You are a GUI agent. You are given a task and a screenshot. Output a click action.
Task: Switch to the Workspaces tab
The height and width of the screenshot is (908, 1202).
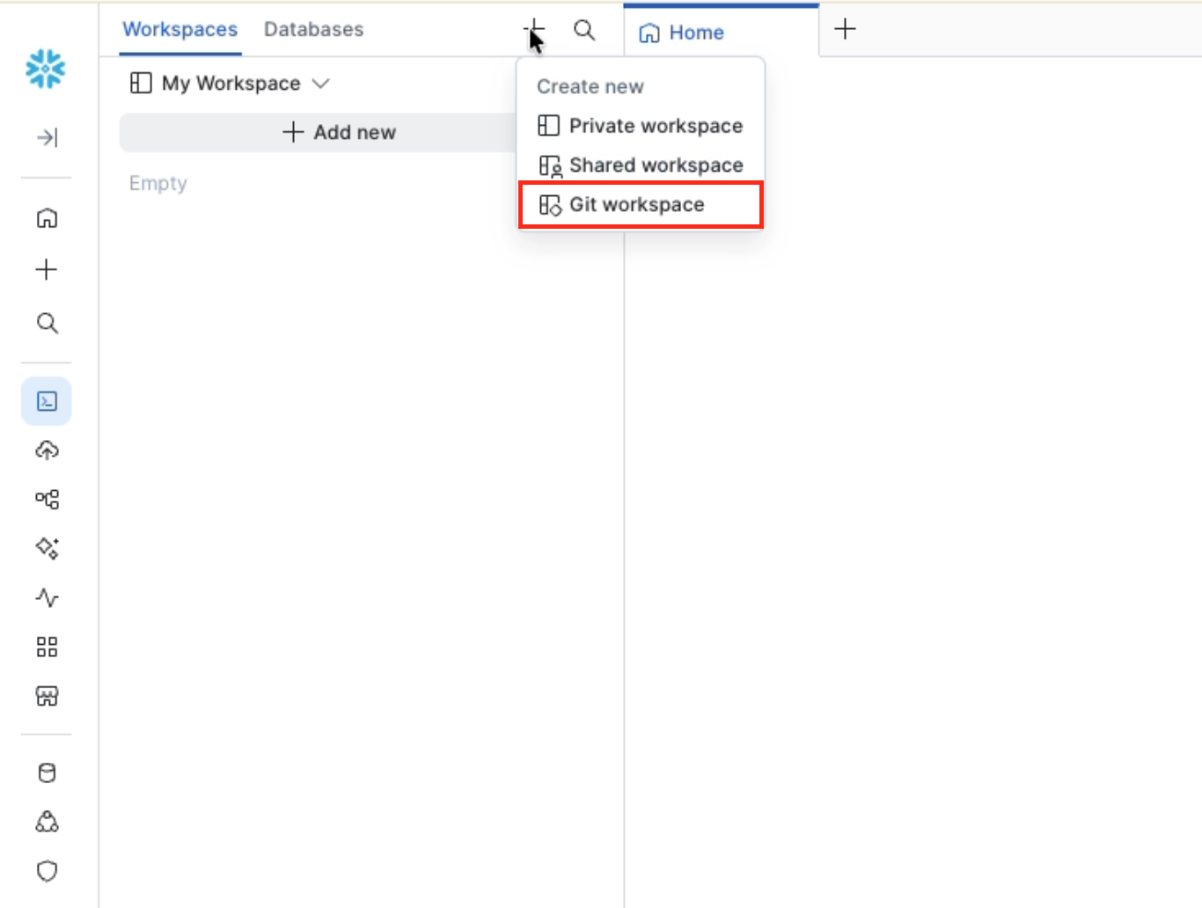coord(180,29)
